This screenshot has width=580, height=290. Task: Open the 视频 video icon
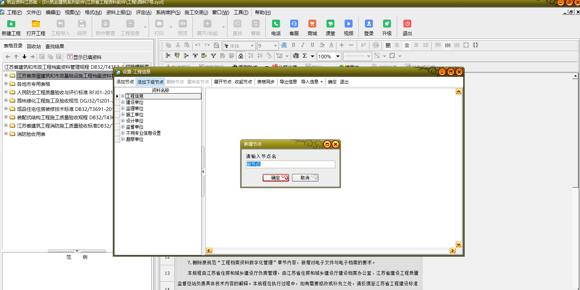(348, 24)
